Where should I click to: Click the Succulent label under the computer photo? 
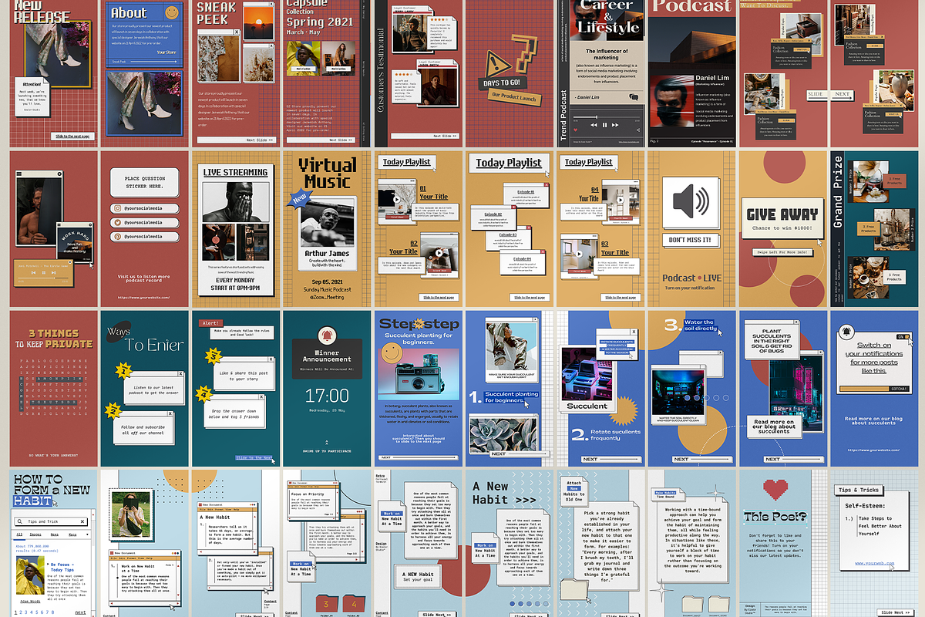pyautogui.click(x=587, y=406)
